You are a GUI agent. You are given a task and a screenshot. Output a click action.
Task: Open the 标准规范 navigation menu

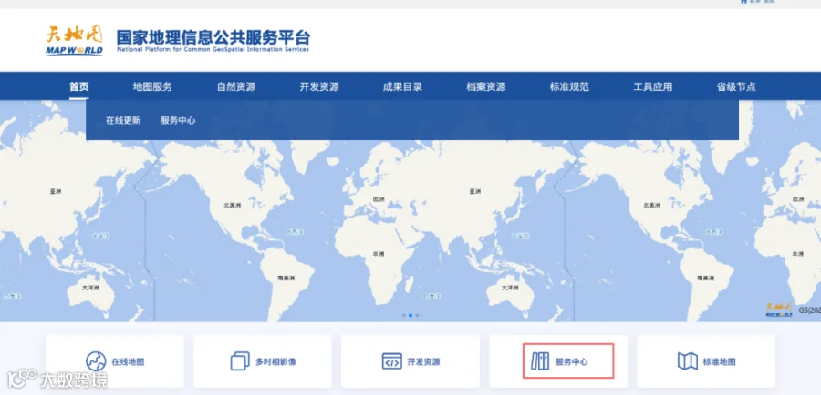569,86
